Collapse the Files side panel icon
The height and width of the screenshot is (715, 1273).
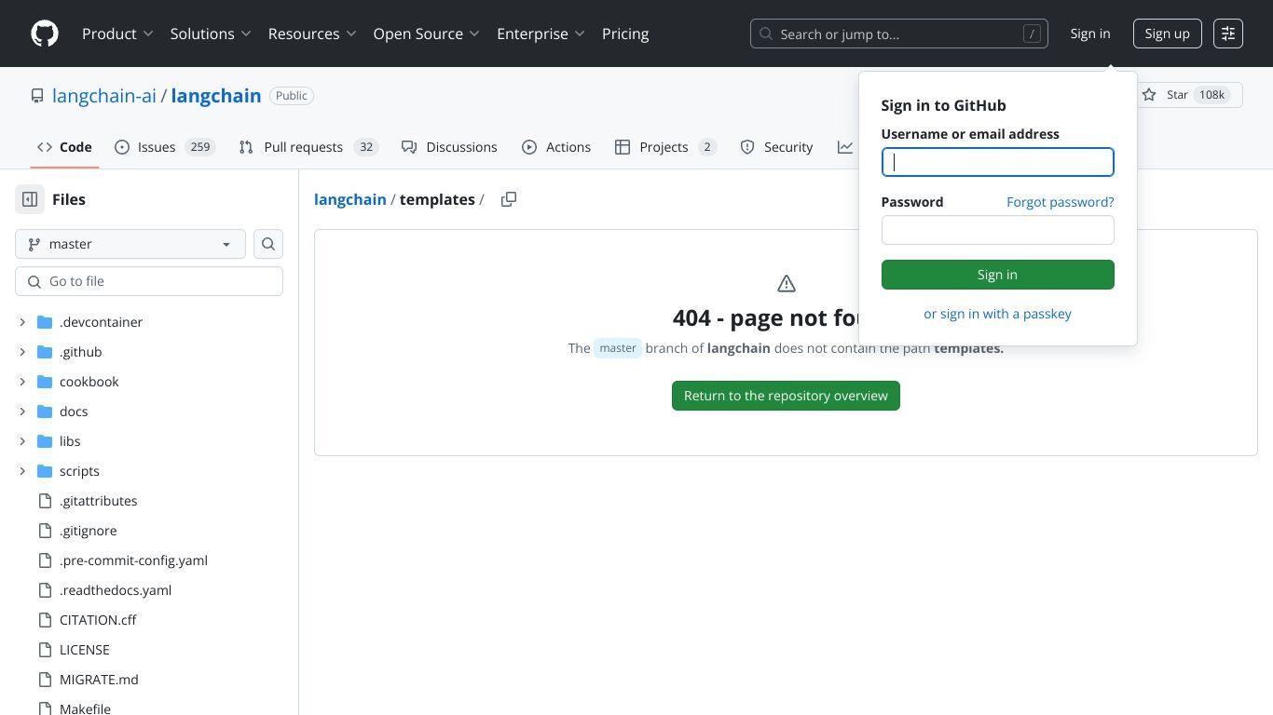pos(30,199)
